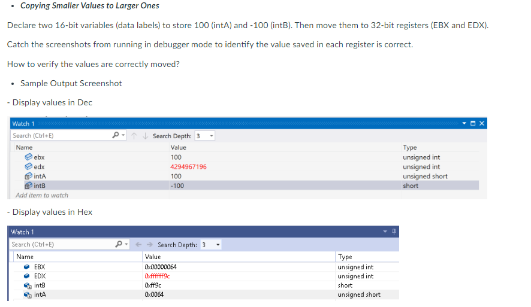Image resolution: width=531 pixels, height=307 pixels.
Task: Click the forward arrow in lower Watch 1 toolbar
Action: (150, 244)
